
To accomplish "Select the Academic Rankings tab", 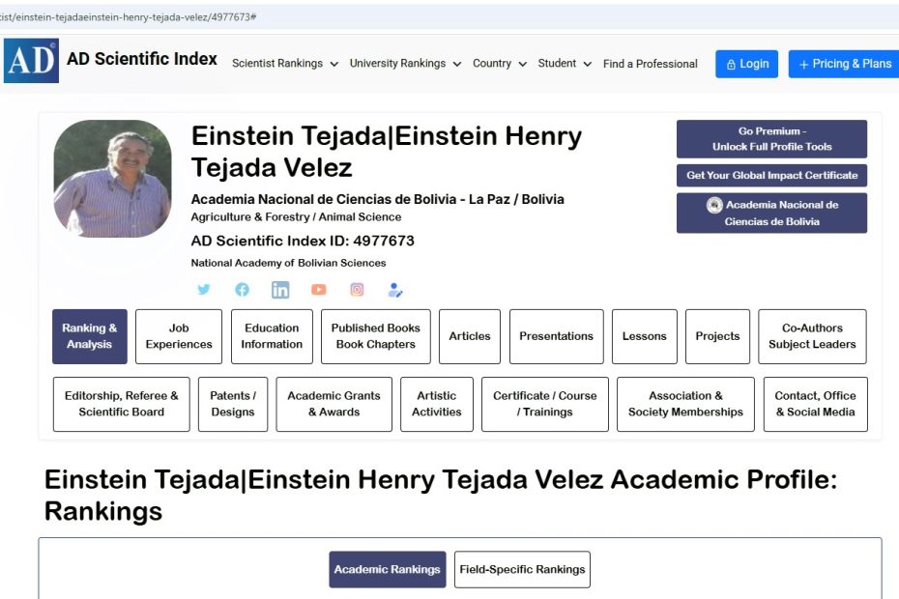I will 387,570.
